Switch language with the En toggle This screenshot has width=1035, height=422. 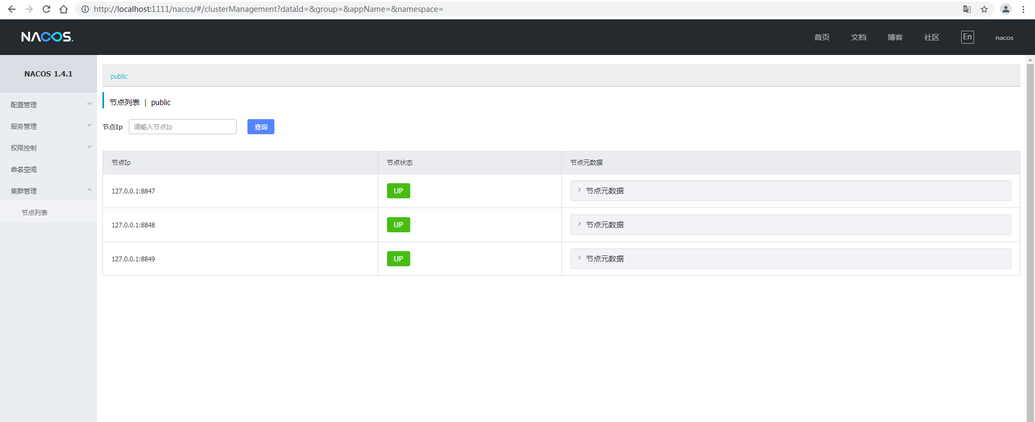[968, 37]
